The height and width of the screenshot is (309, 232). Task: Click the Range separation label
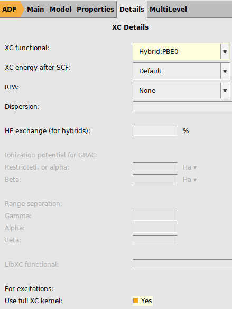pos(33,204)
